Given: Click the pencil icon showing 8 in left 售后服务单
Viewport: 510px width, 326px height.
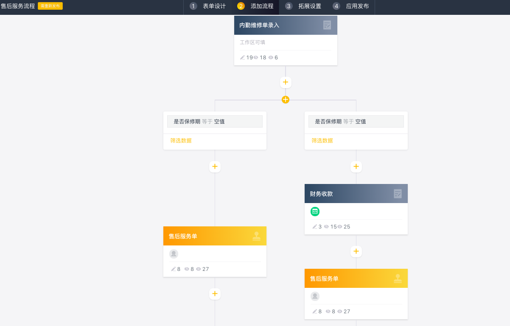Looking at the screenshot, I should coord(173,269).
